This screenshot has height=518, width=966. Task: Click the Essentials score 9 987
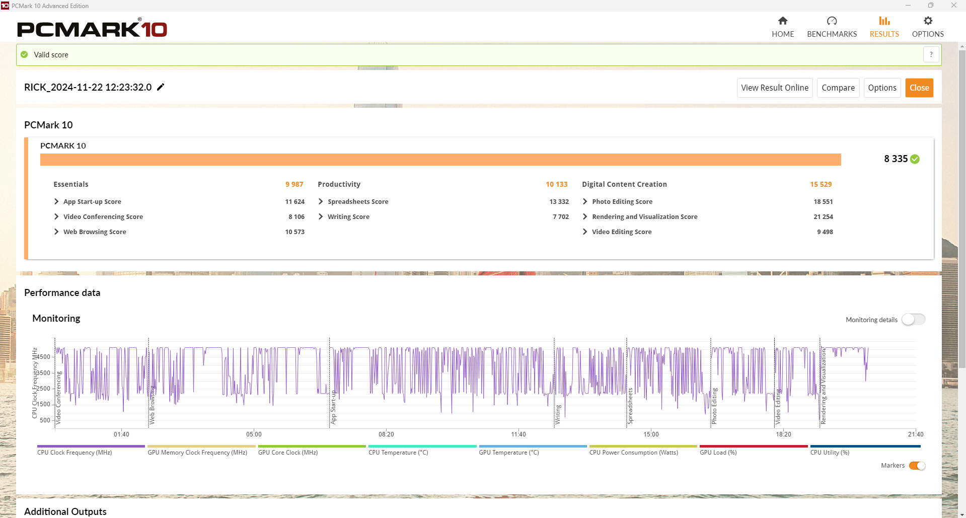[x=294, y=184]
